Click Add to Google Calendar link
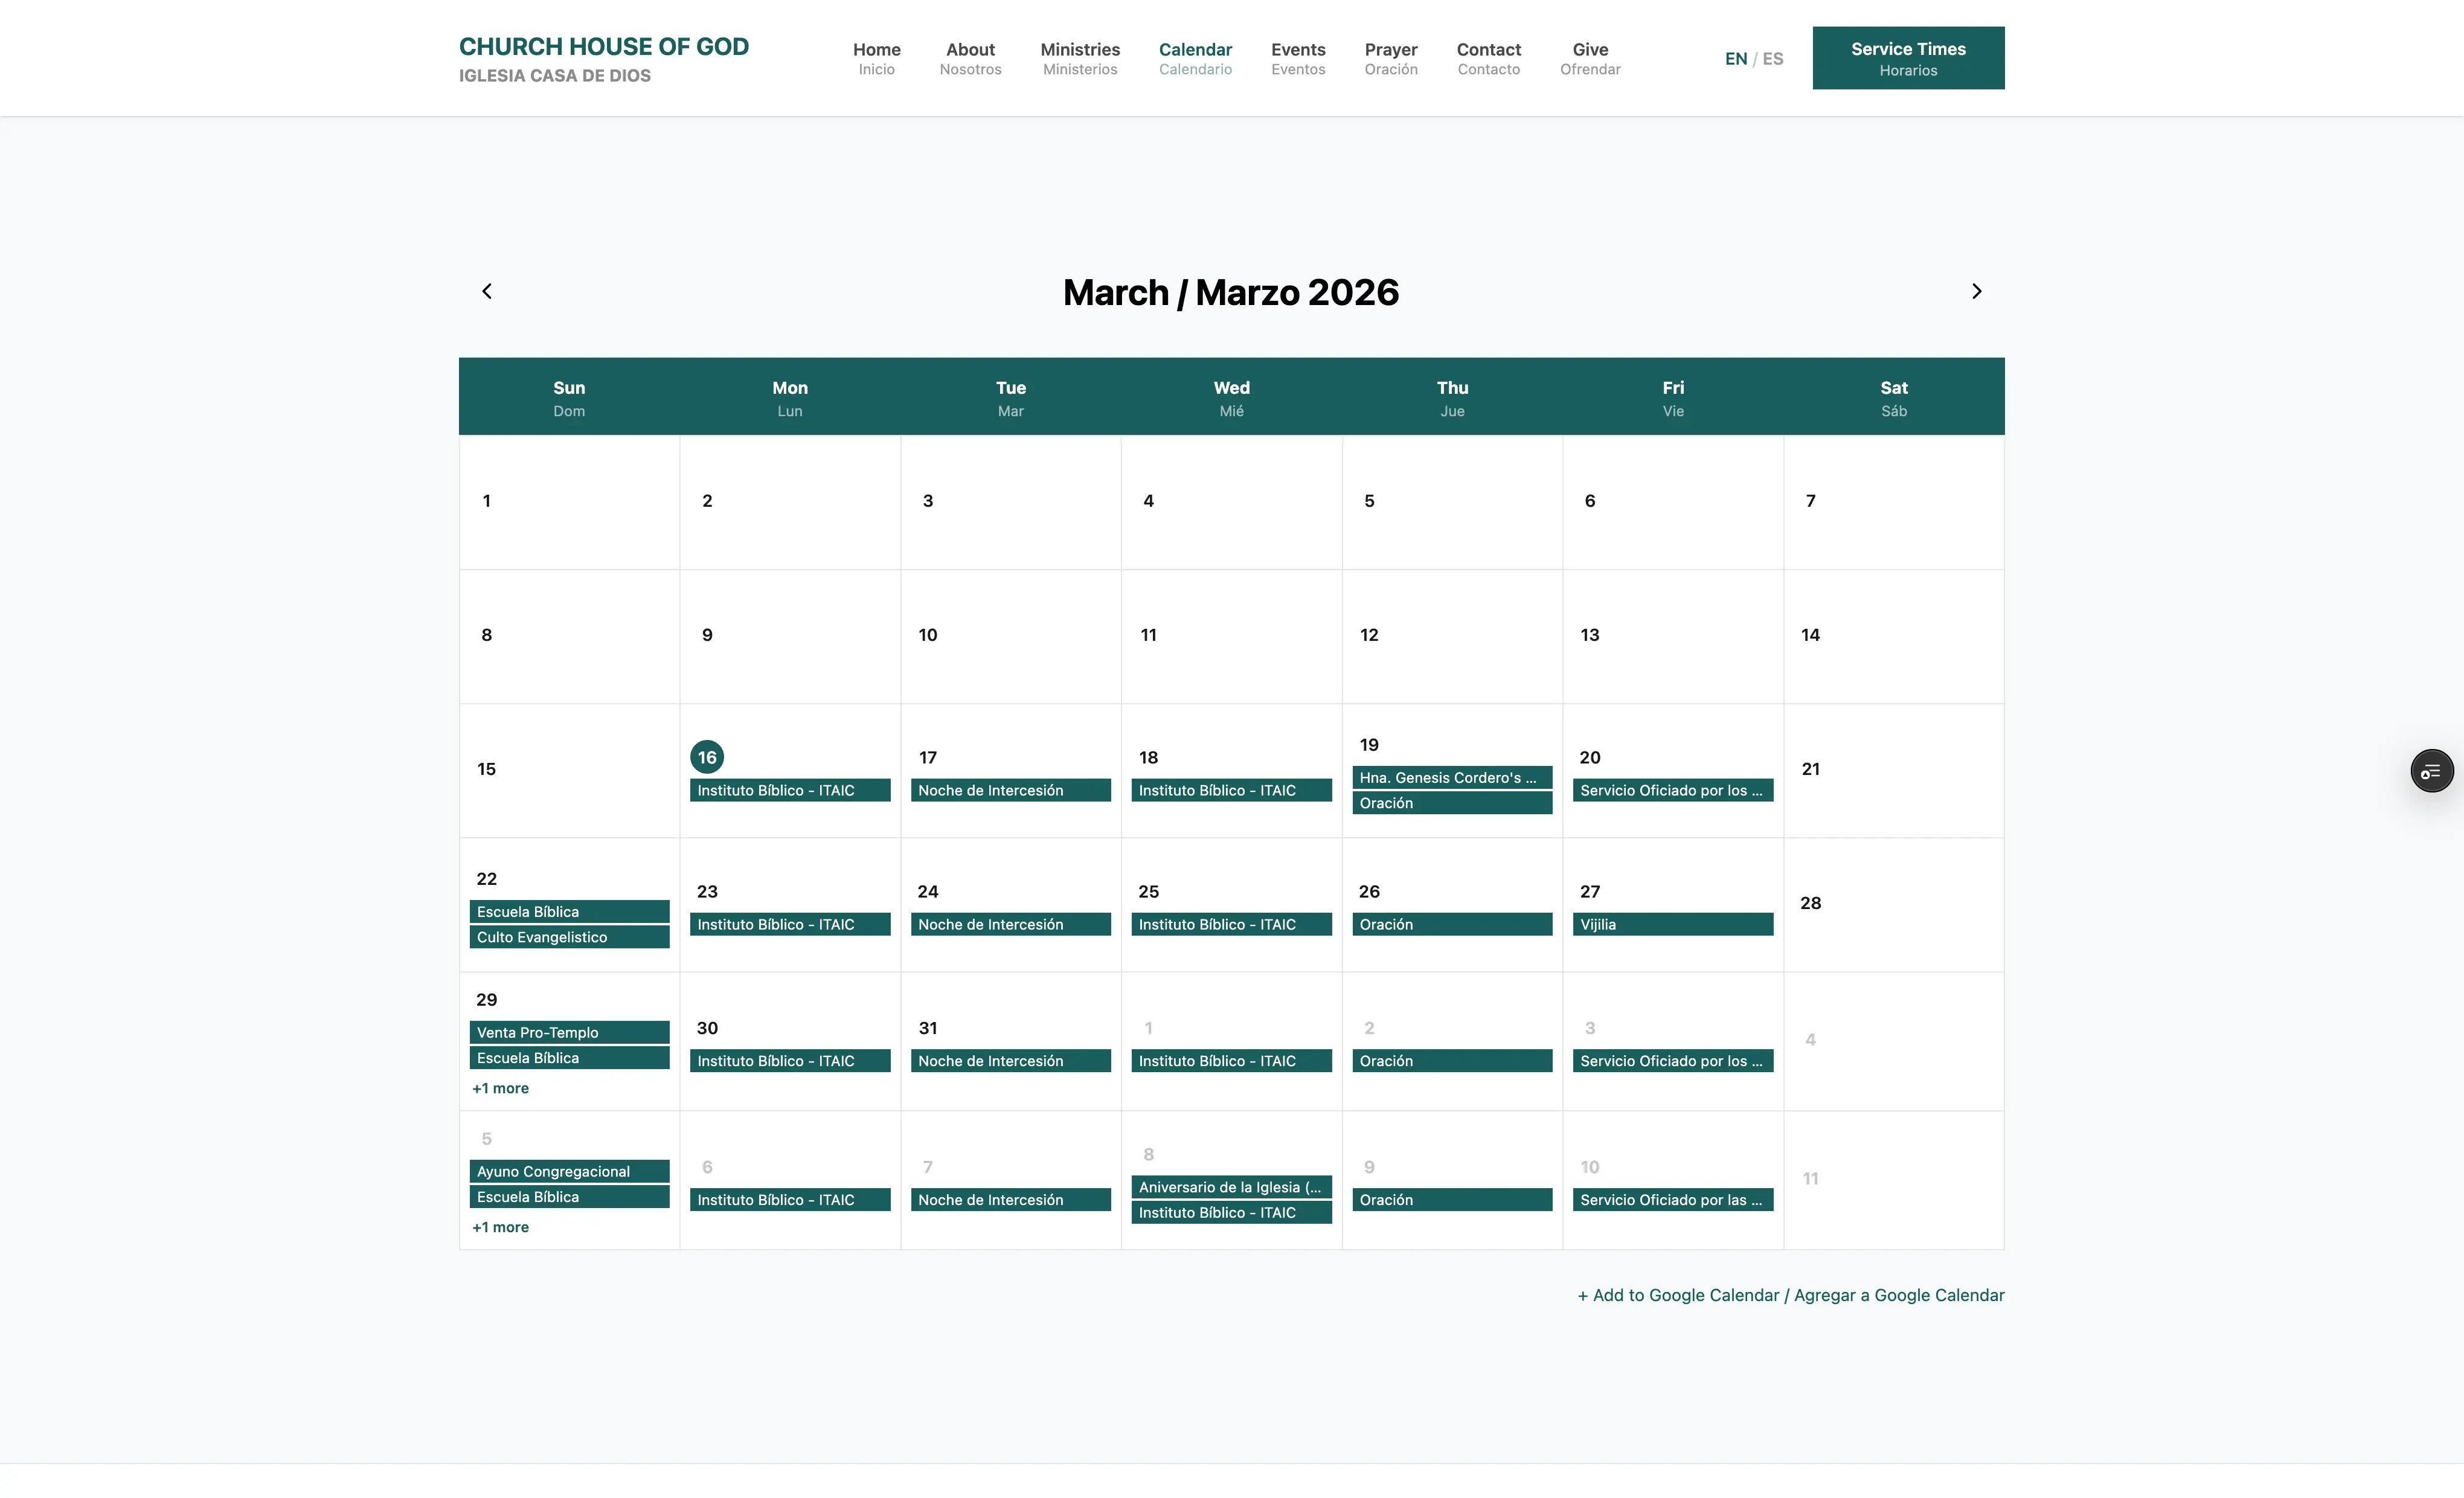The height and width of the screenshot is (1498, 2464). click(x=1789, y=1295)
